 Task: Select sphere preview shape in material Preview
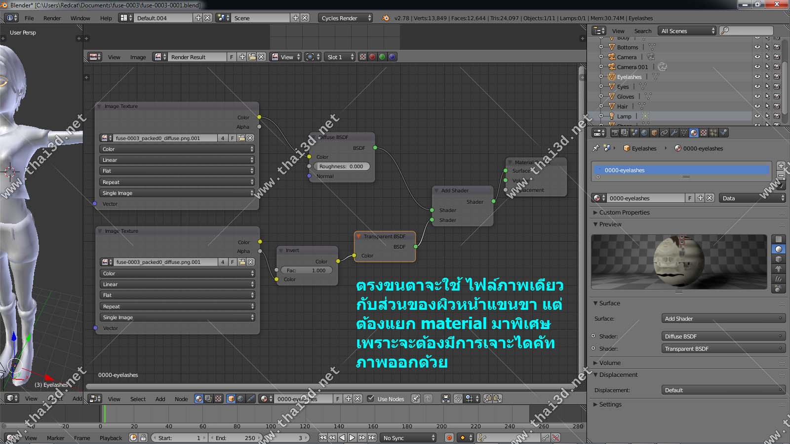pos(779,249)
